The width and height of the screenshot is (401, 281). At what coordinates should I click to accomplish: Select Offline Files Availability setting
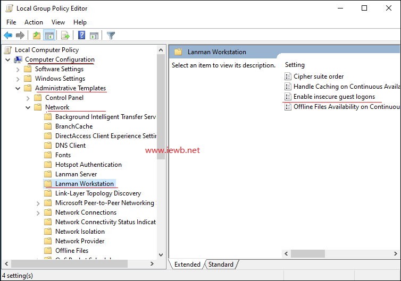tap(347, 107)
